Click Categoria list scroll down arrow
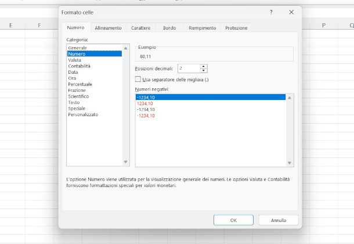 click(126, 162)
